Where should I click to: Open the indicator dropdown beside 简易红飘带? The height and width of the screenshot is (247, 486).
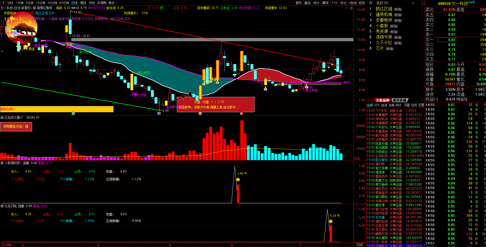click(x=34, y=8)
